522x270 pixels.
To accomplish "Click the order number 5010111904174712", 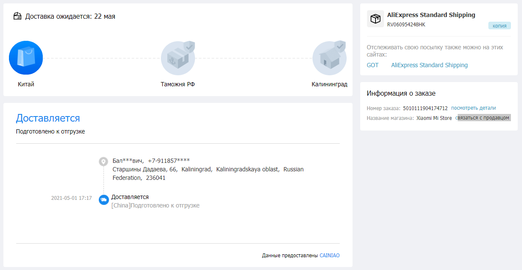I will [x=425, y=108].
